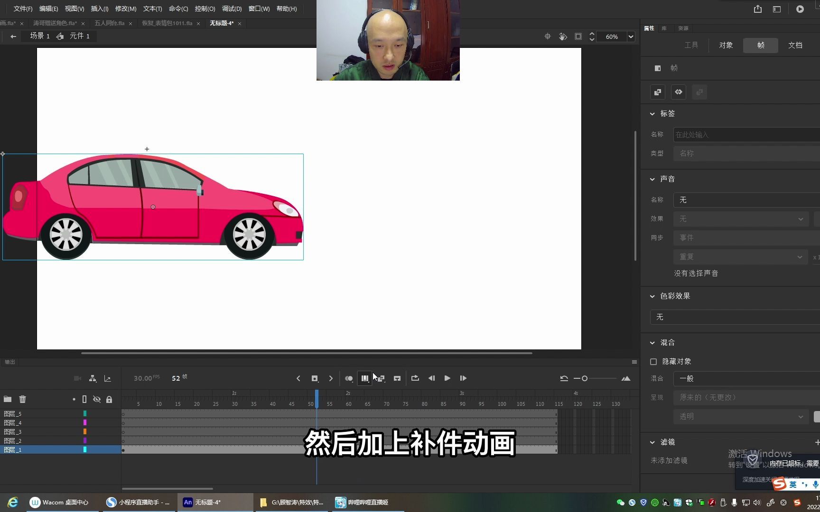Open the workspace switcher icon
Viewport: 820px width, 512px height.
click(777, 9)
